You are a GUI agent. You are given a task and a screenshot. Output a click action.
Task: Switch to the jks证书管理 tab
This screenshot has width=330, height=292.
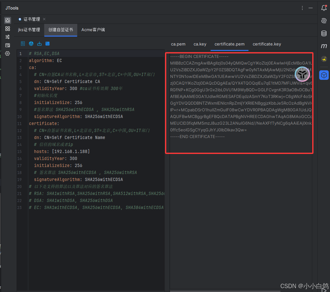29,30
